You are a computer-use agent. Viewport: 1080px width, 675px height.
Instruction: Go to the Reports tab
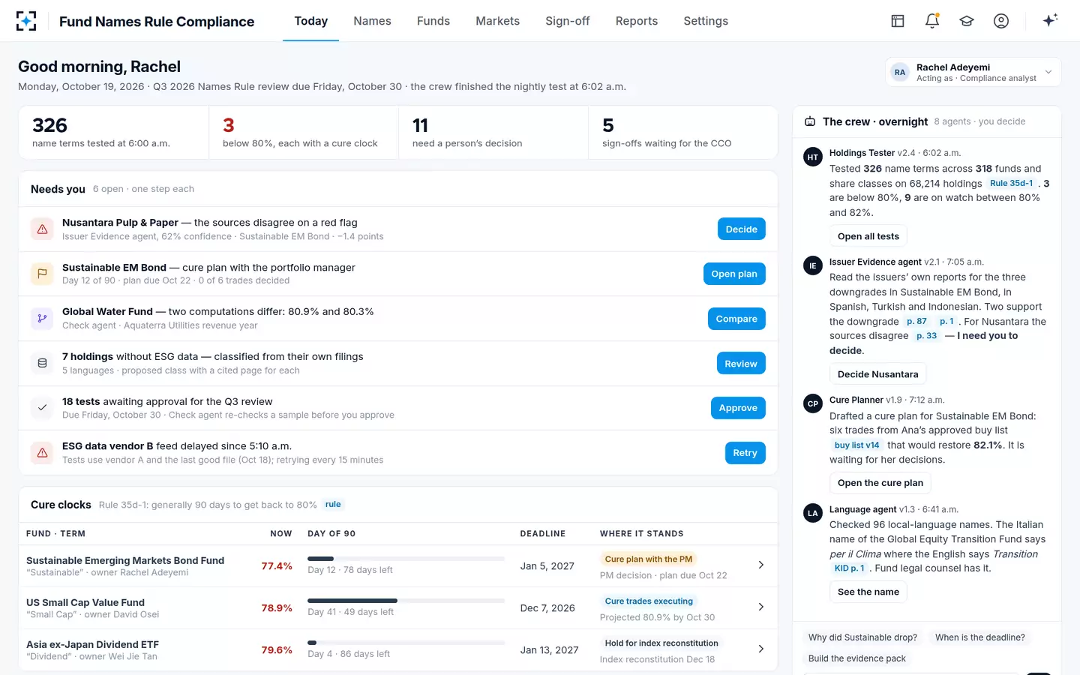pyautogui.click(x=637, y=21)
